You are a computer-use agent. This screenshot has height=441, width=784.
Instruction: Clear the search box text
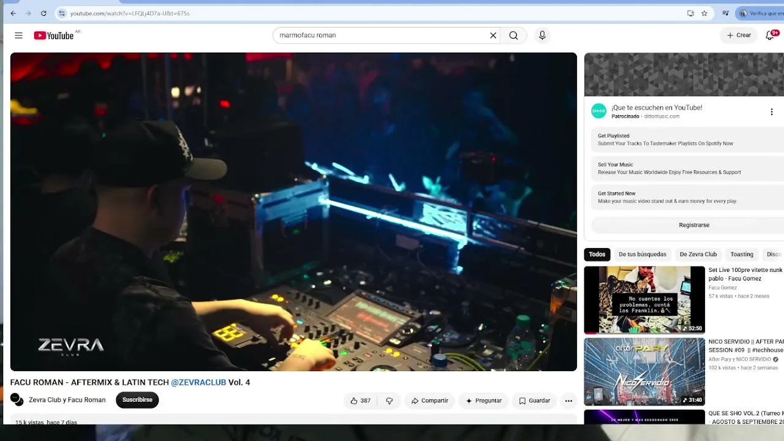tap(493, 36)
